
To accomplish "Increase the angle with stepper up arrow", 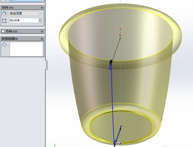I will click(x=40, y=19).
